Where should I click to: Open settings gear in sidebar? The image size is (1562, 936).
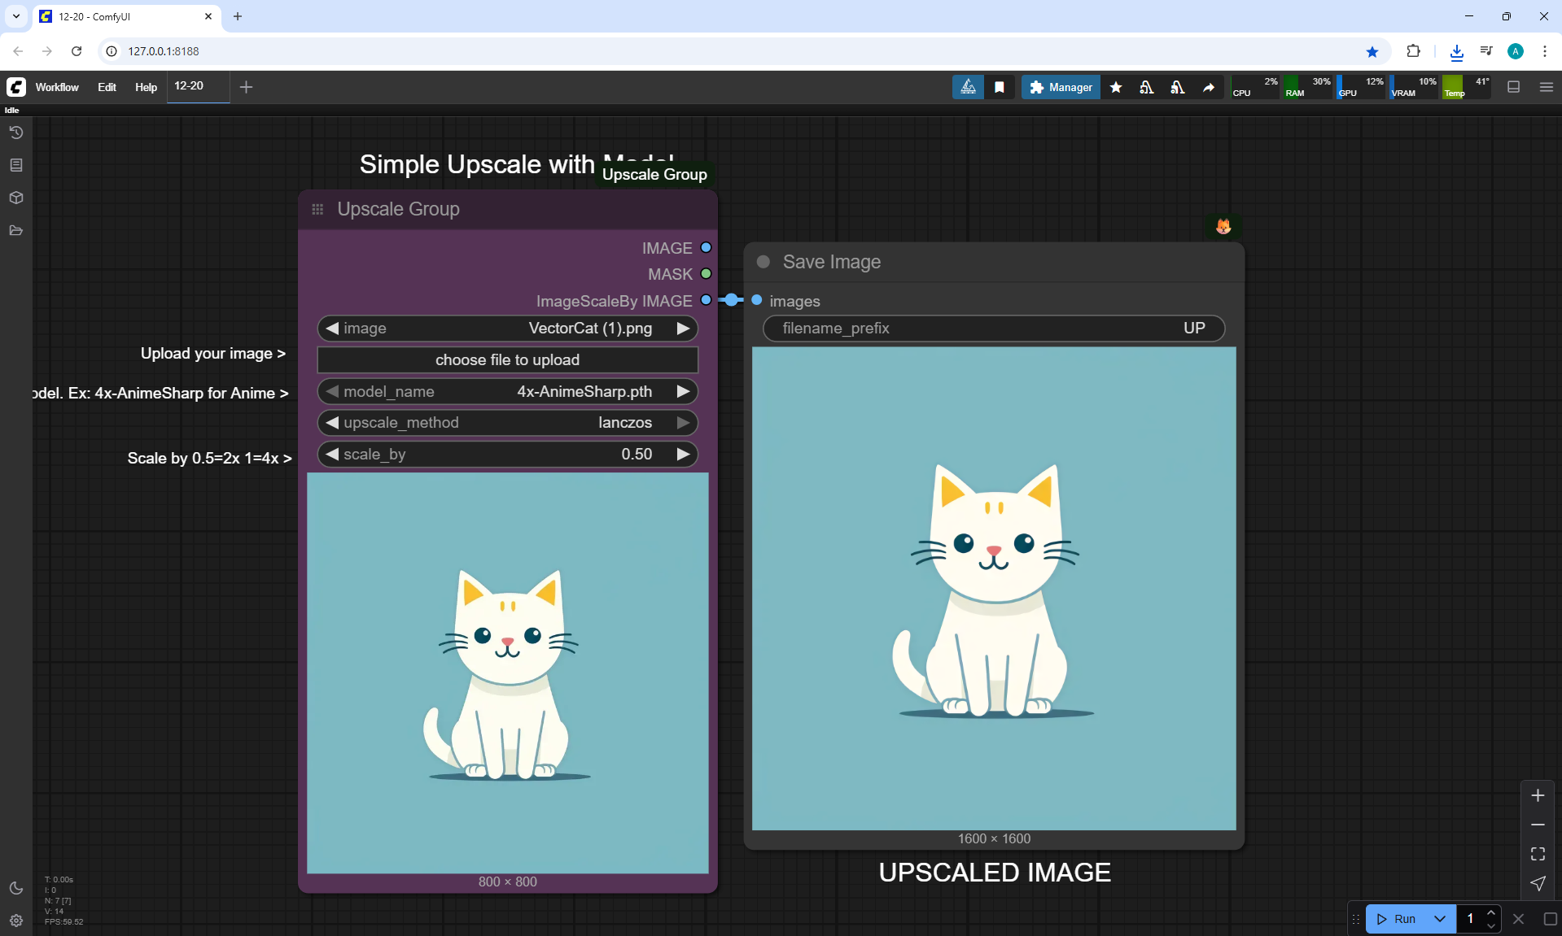[16, 921]
